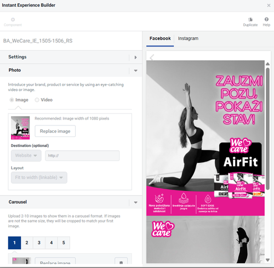Open the Help icon
Image resolution: width=274 pixels, height=268 pixels.
click(x=266, y=19)
